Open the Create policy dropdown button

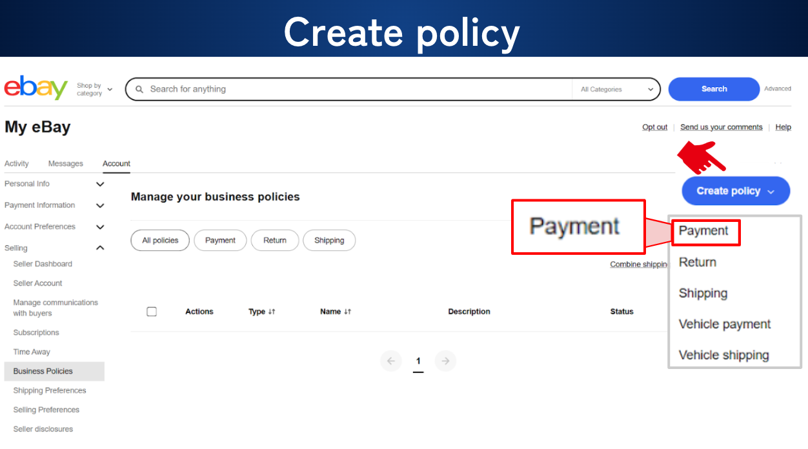[735, 191]
